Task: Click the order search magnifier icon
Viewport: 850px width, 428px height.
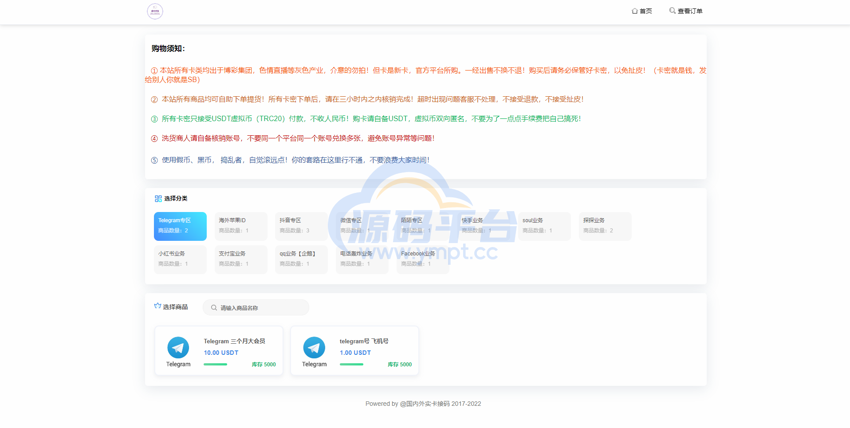Action: (673, 11)
